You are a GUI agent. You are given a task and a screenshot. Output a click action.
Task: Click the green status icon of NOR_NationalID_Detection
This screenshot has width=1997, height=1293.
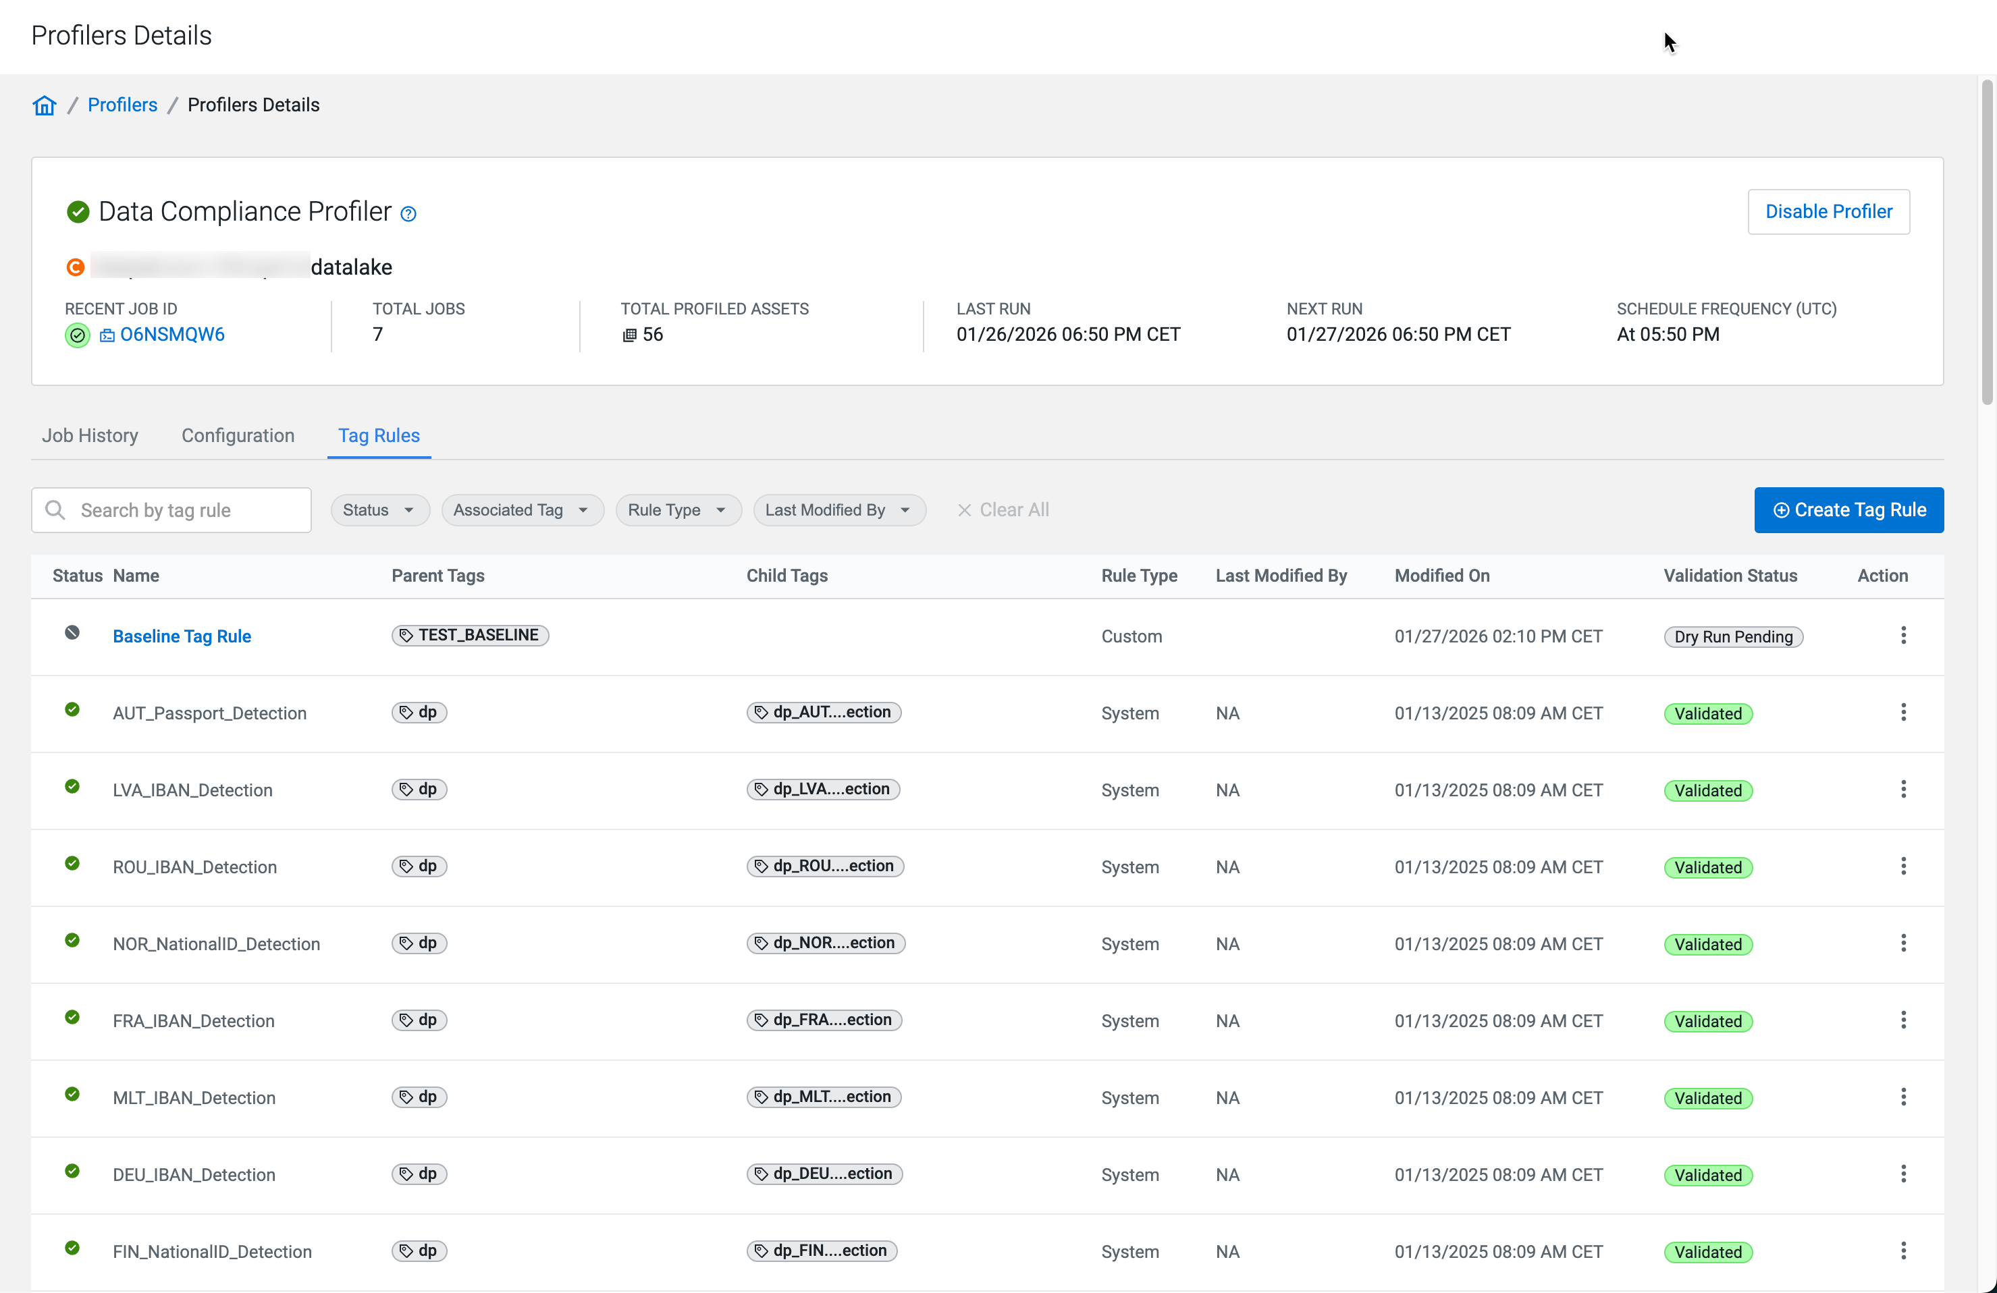pos(72,941)
